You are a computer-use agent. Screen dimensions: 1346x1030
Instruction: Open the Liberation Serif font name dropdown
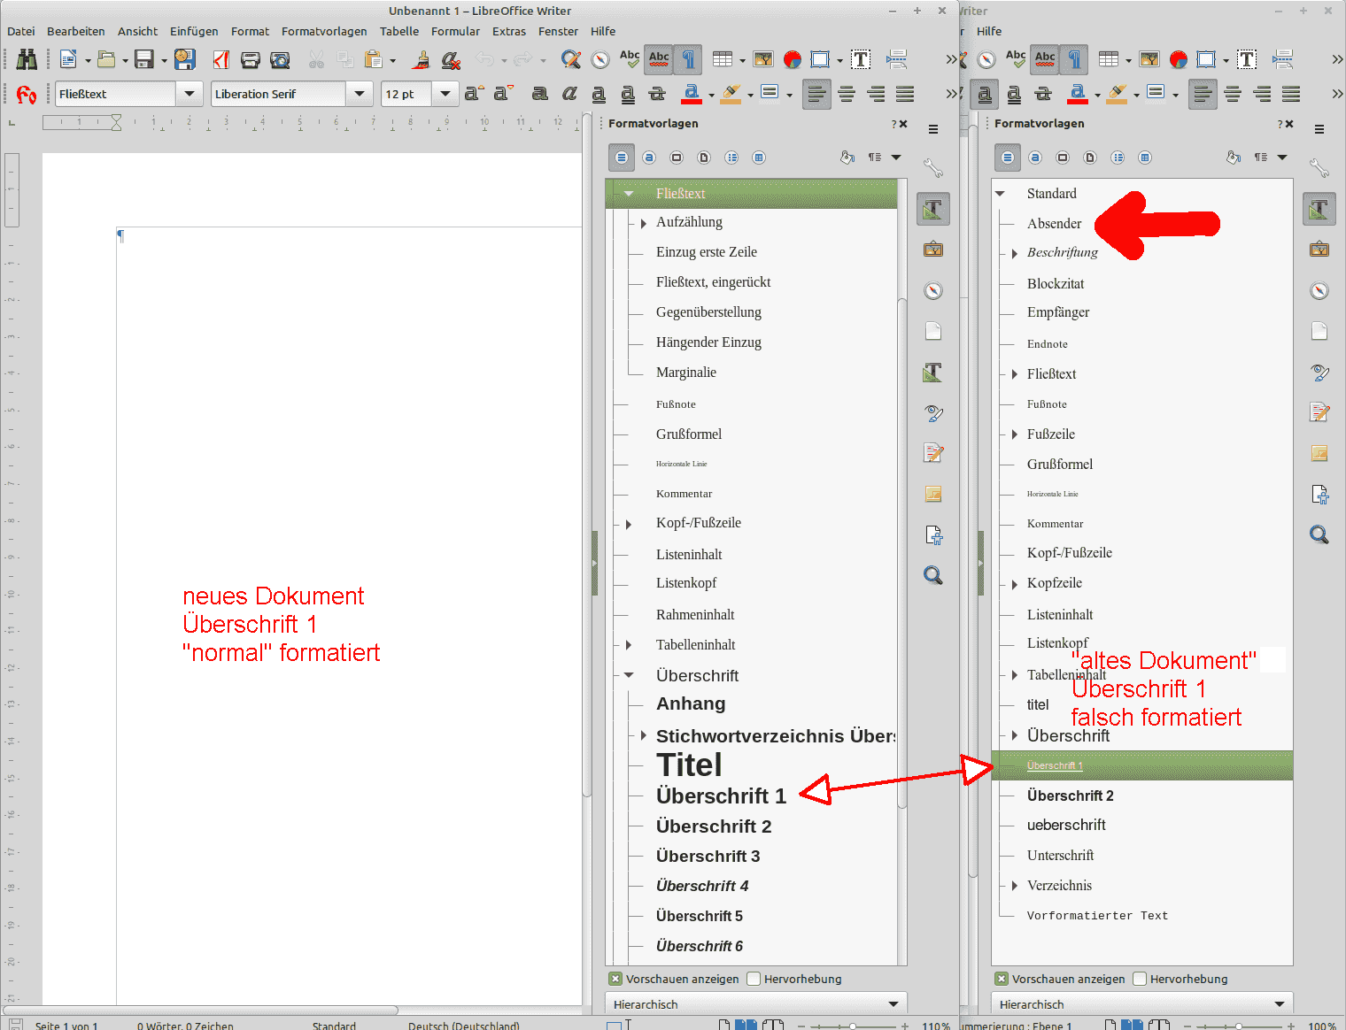[x=359, y=94]
